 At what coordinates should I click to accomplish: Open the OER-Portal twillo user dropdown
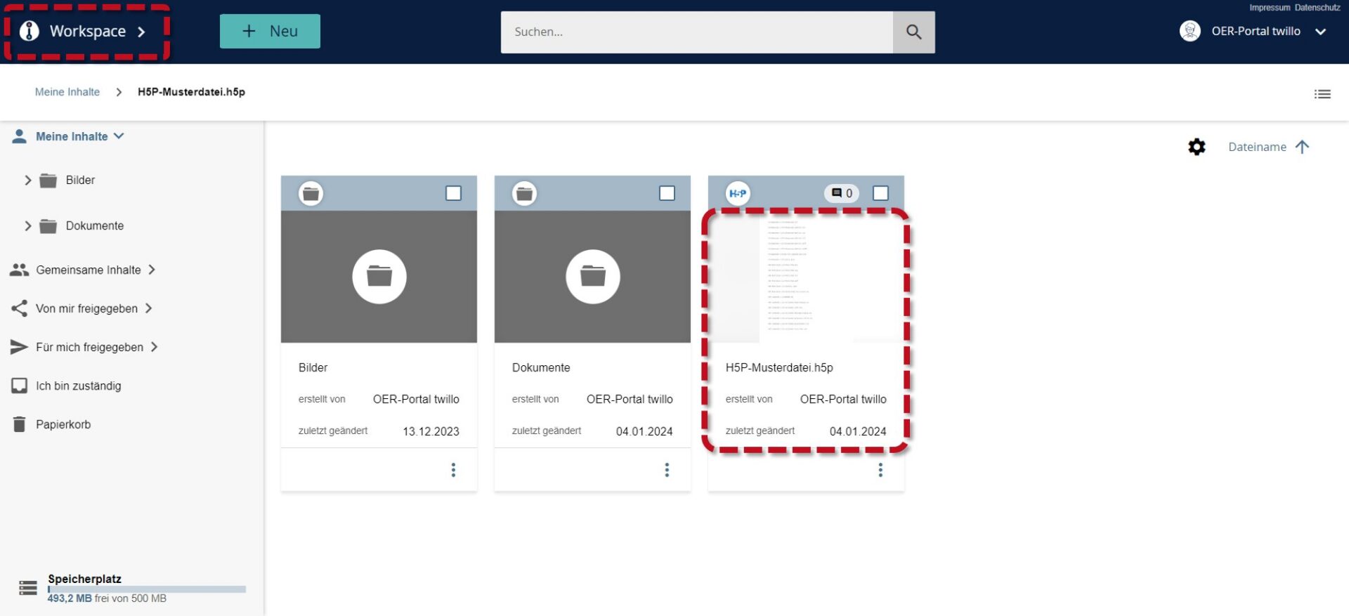(1253, 32)
